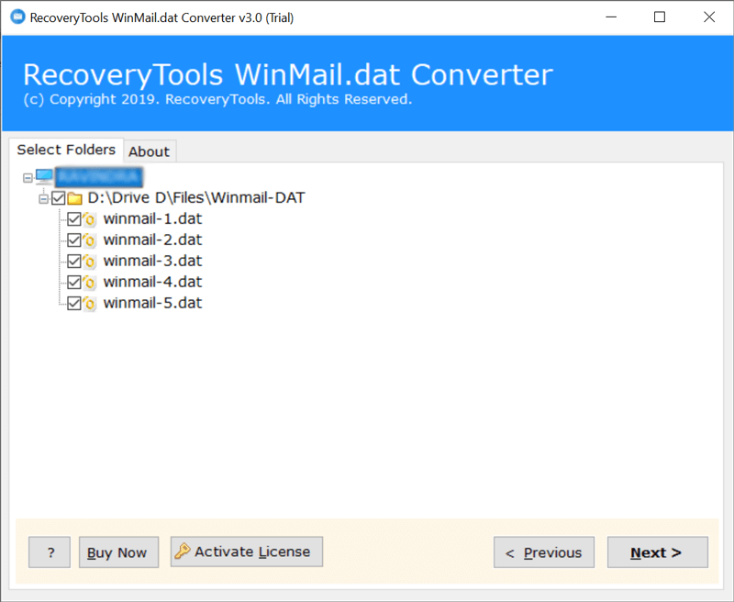
Task: Select the winmail-5.dat file name
Action: 152,304
